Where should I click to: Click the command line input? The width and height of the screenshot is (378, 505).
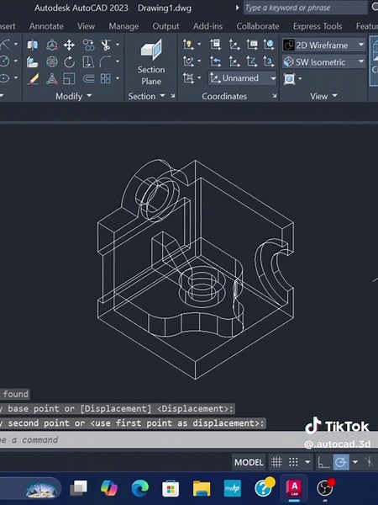point(189,440)
